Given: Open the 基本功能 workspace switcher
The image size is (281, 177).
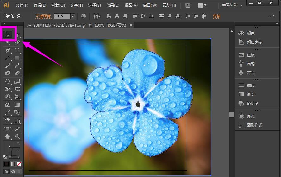Looking at the screenshot, I should point(233,5).
